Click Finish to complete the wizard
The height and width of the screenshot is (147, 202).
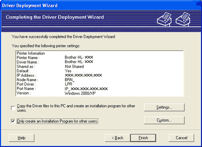click(x=143, y=138)
